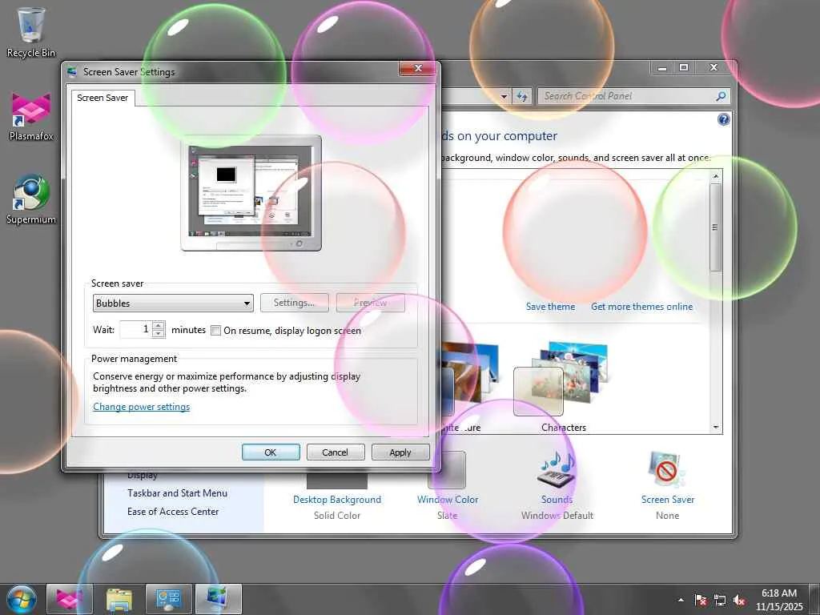Open the muted volume tray icon
Image resolution: width=820 pixels, height=615 pixels.
[x=739, y=601]
